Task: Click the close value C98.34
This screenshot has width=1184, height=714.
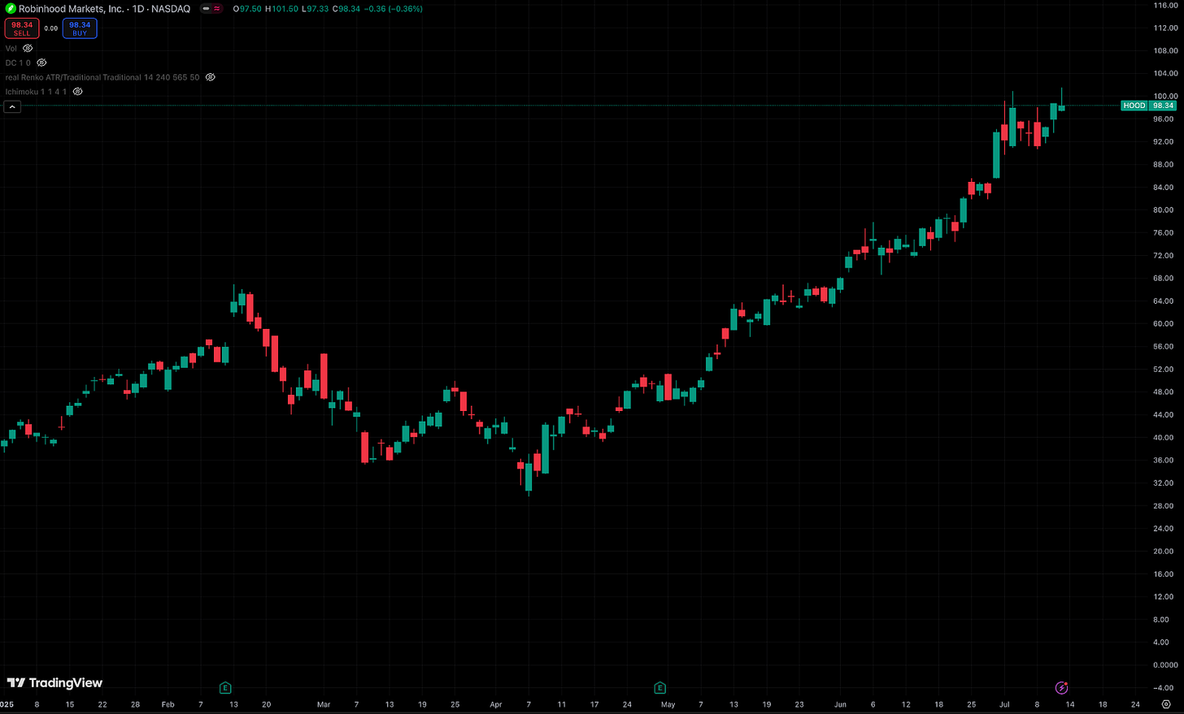Action: pyautogui.click(x=346, y=9)
